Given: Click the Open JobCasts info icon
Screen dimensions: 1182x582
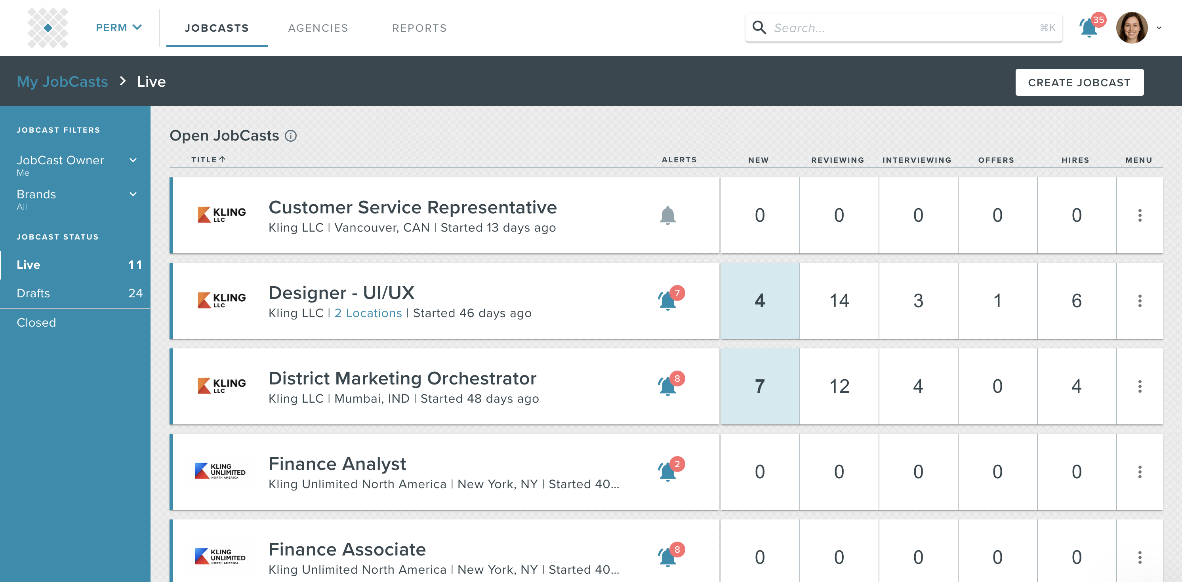Looking at the screenshot, I should (290, 136).
